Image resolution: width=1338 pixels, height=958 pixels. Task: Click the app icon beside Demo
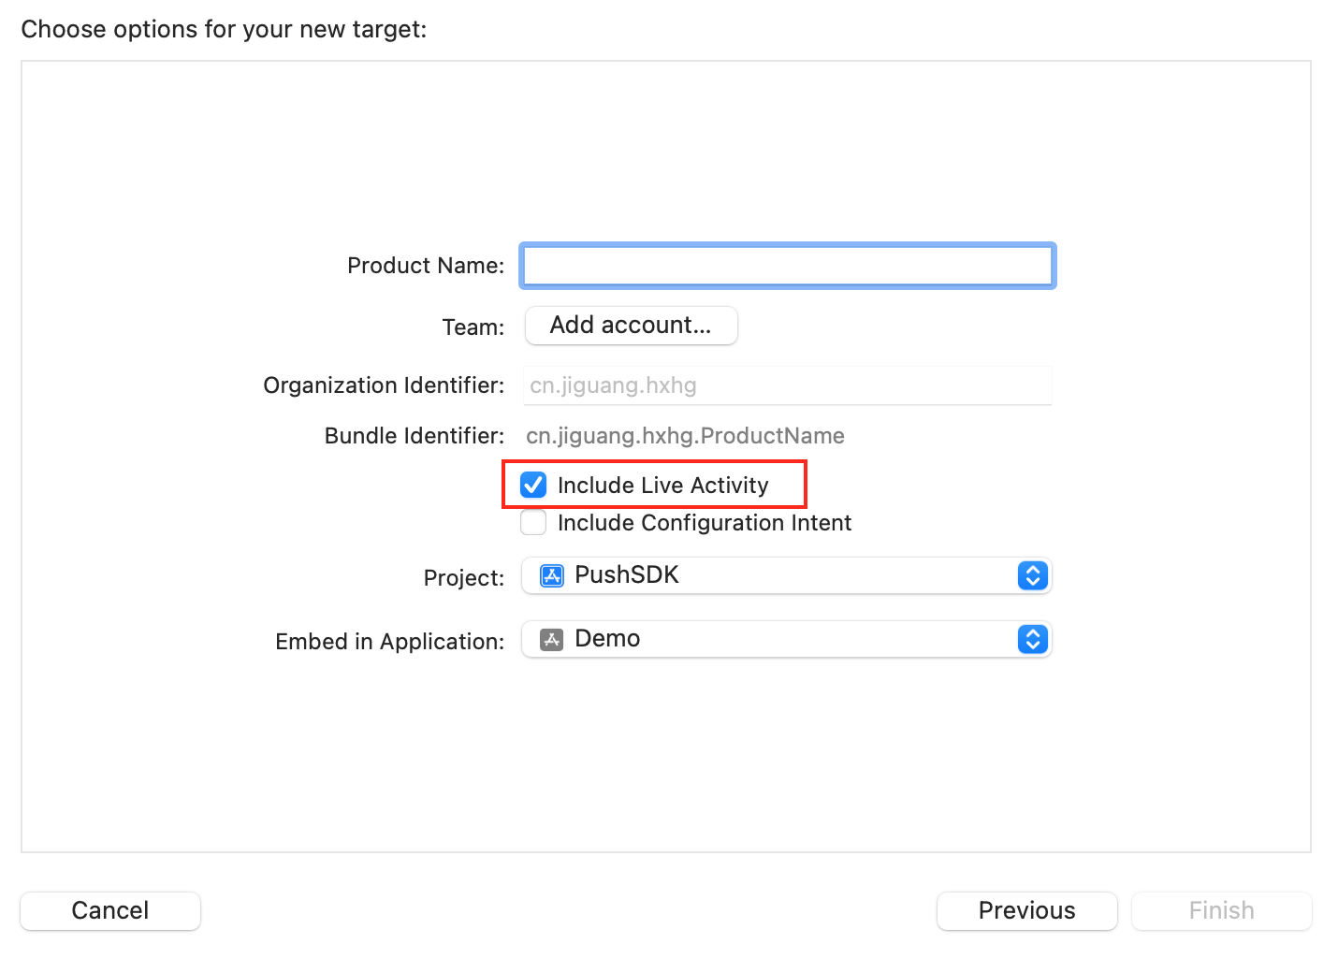(x=552, y=640)
